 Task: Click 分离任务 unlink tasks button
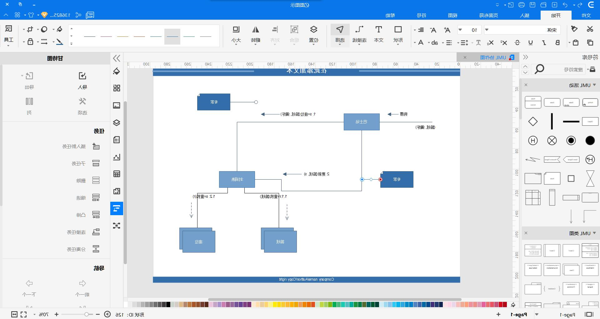click(x=83, y=249)
